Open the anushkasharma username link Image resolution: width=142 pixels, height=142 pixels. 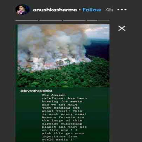55,10
